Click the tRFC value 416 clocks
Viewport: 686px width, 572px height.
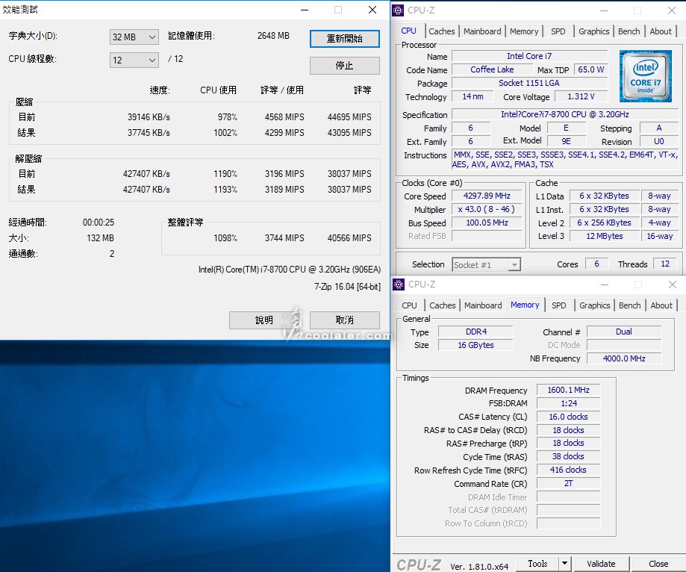(568, 470)
